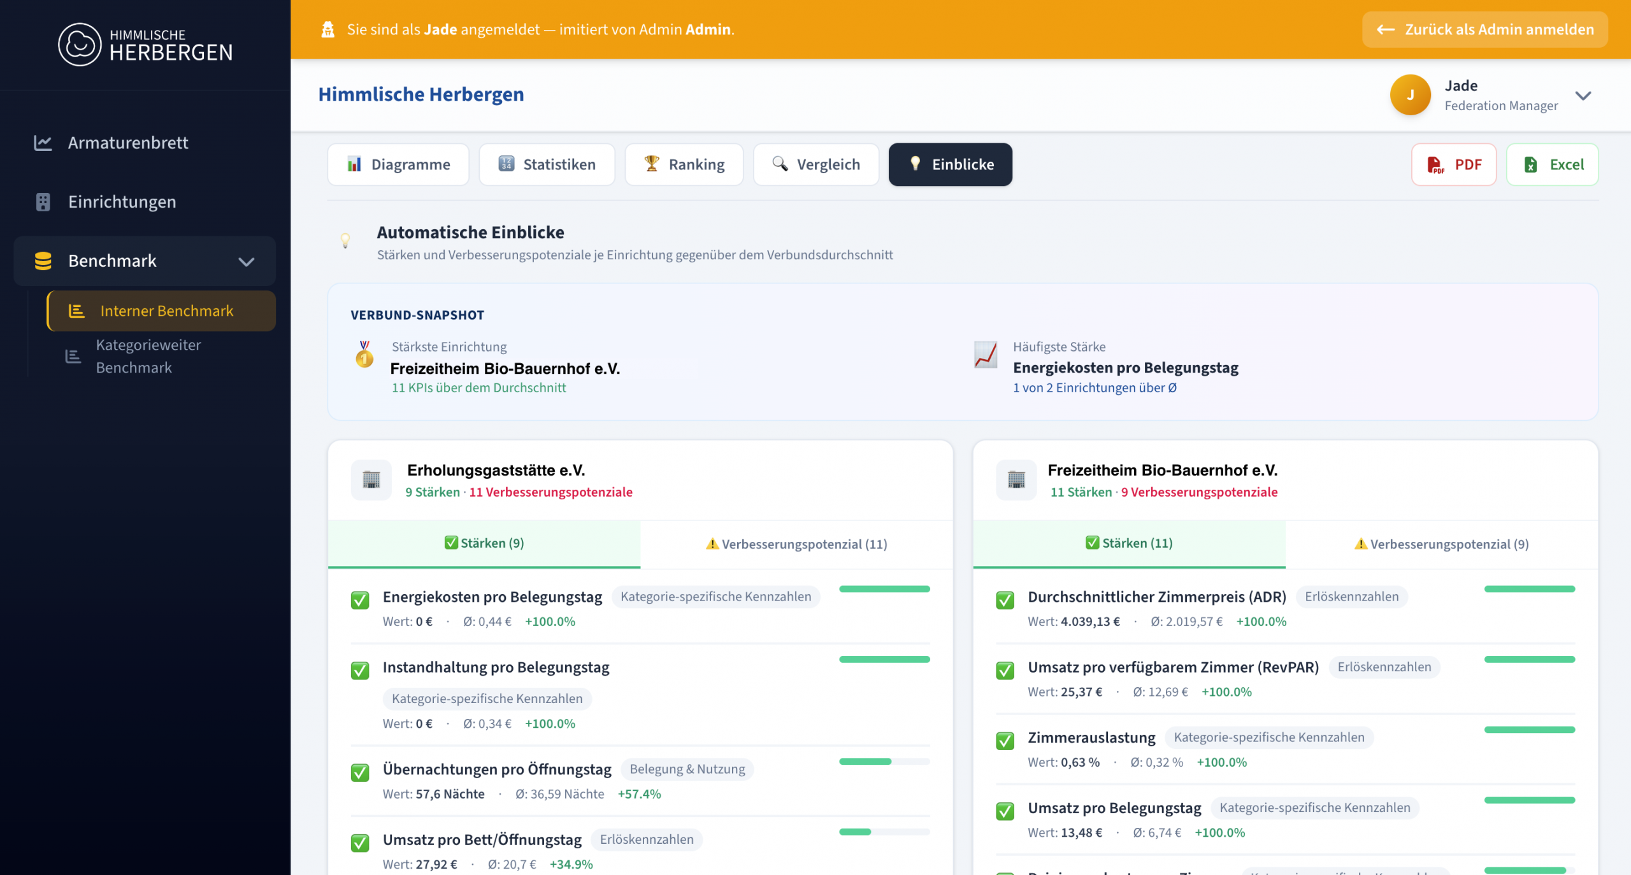Viewport: 1631px width, 875px height.
Task: Click the Kategorieweiter Benchmark bar icon
Action: click(73, 357)
